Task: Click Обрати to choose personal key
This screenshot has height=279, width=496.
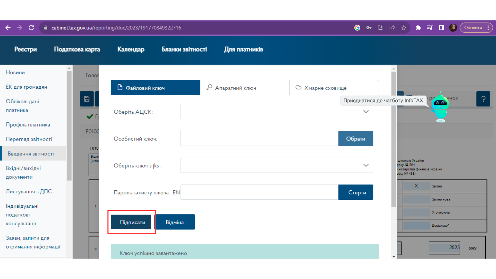Action: coord(355,139)
